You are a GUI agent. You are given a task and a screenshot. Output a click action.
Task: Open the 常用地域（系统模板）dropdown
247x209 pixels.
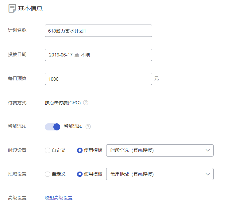[160, 174]
